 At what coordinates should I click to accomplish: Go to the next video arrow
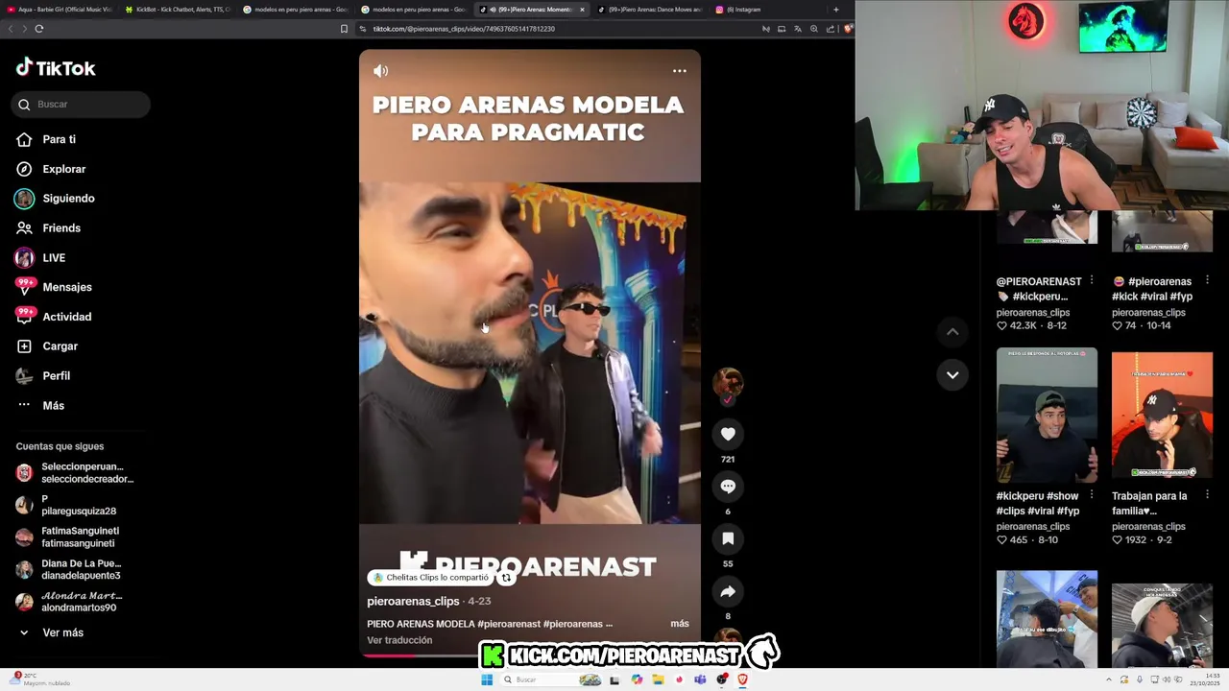(952, 375)
